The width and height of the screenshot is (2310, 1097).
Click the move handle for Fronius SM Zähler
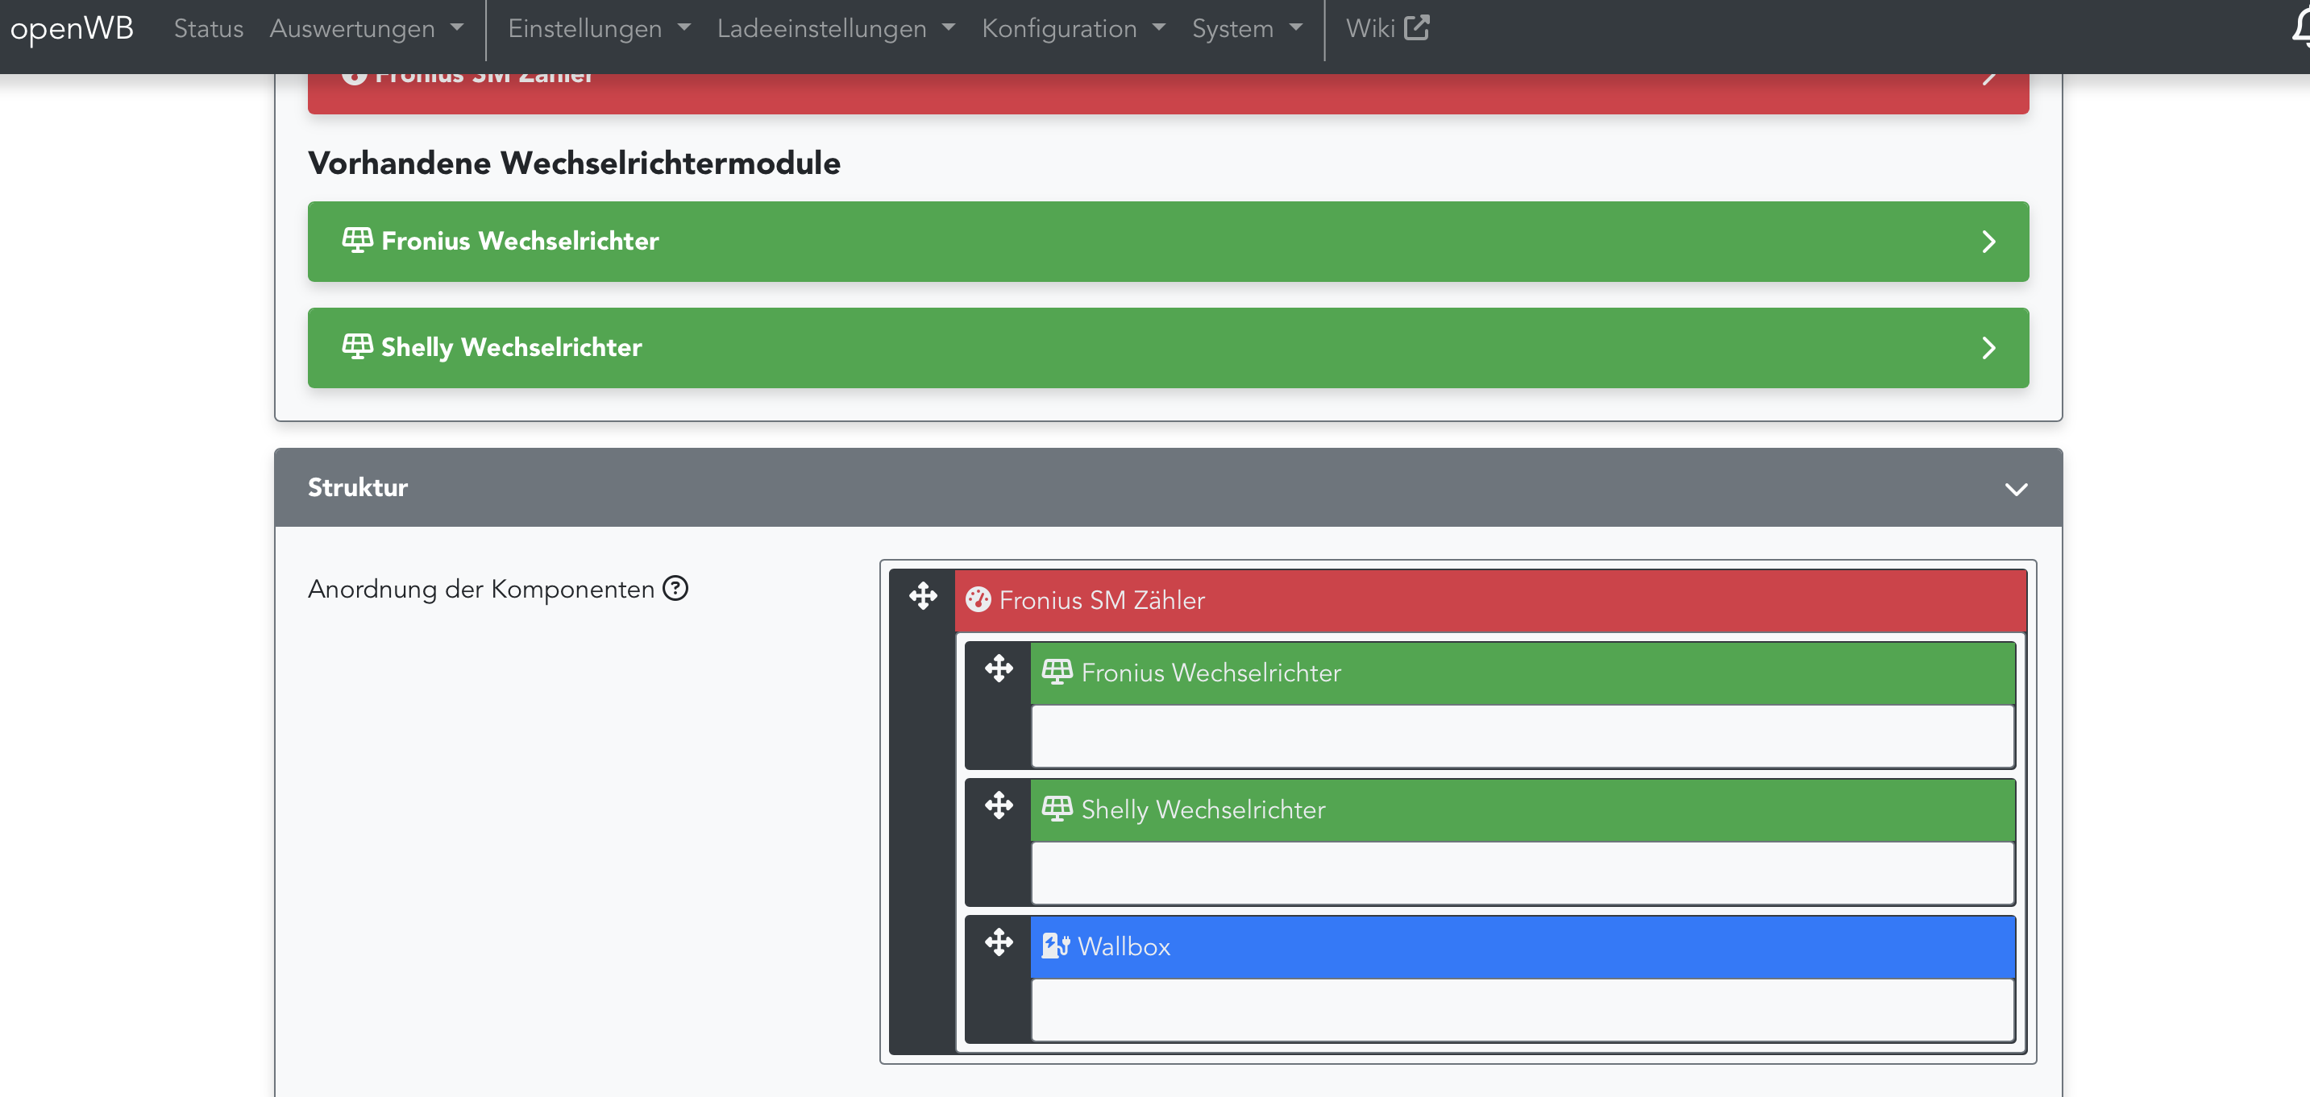(923, 596)
